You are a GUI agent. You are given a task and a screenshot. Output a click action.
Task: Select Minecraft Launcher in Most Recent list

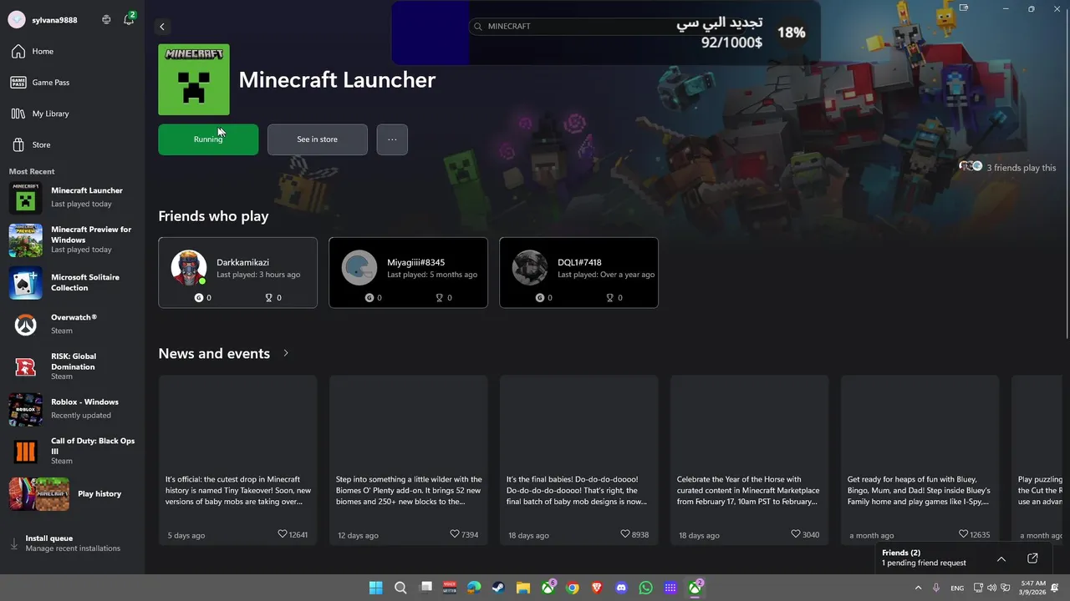pyautogui.click(x=72, y=198)
